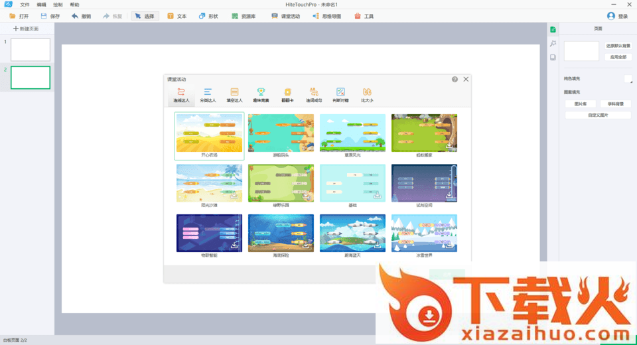Switch to the 连词成句 activity tab
This screenshot has width=637, height=345.
click(314, 95)
